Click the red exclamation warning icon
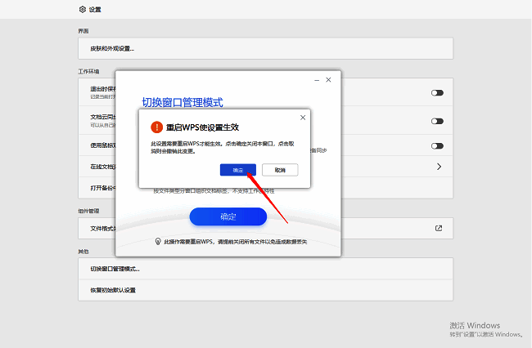This screenshot has width=532, height=348. 156,127
